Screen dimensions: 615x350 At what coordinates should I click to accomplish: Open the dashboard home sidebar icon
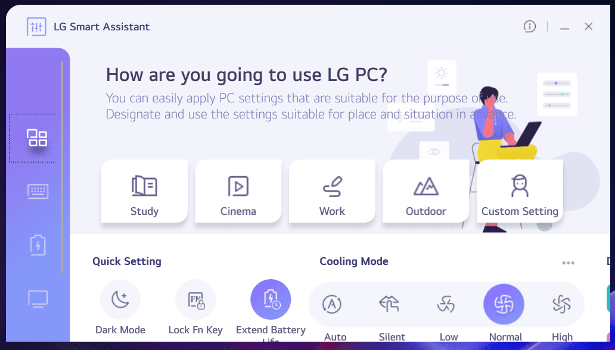point(38,138)
